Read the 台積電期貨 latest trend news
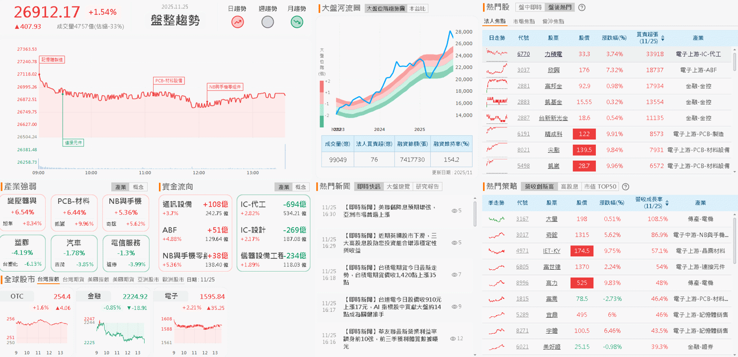Viewport: 738px width, 357px height. 390,275
